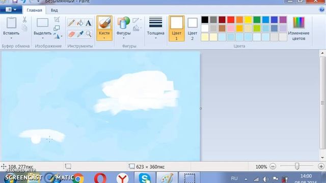The height and width of the screenshot is (183, 326).
Task: Click the scrollbar down arrow
Action: tap(322, 158)
